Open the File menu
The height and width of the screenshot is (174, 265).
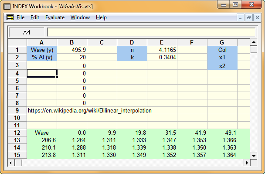point(20,17)
